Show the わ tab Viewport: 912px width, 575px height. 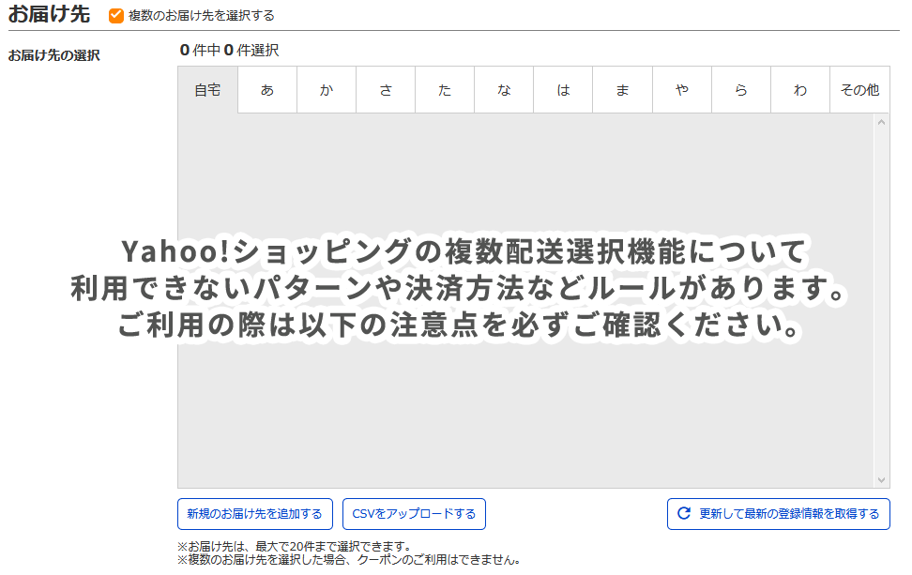click(801, 89)
